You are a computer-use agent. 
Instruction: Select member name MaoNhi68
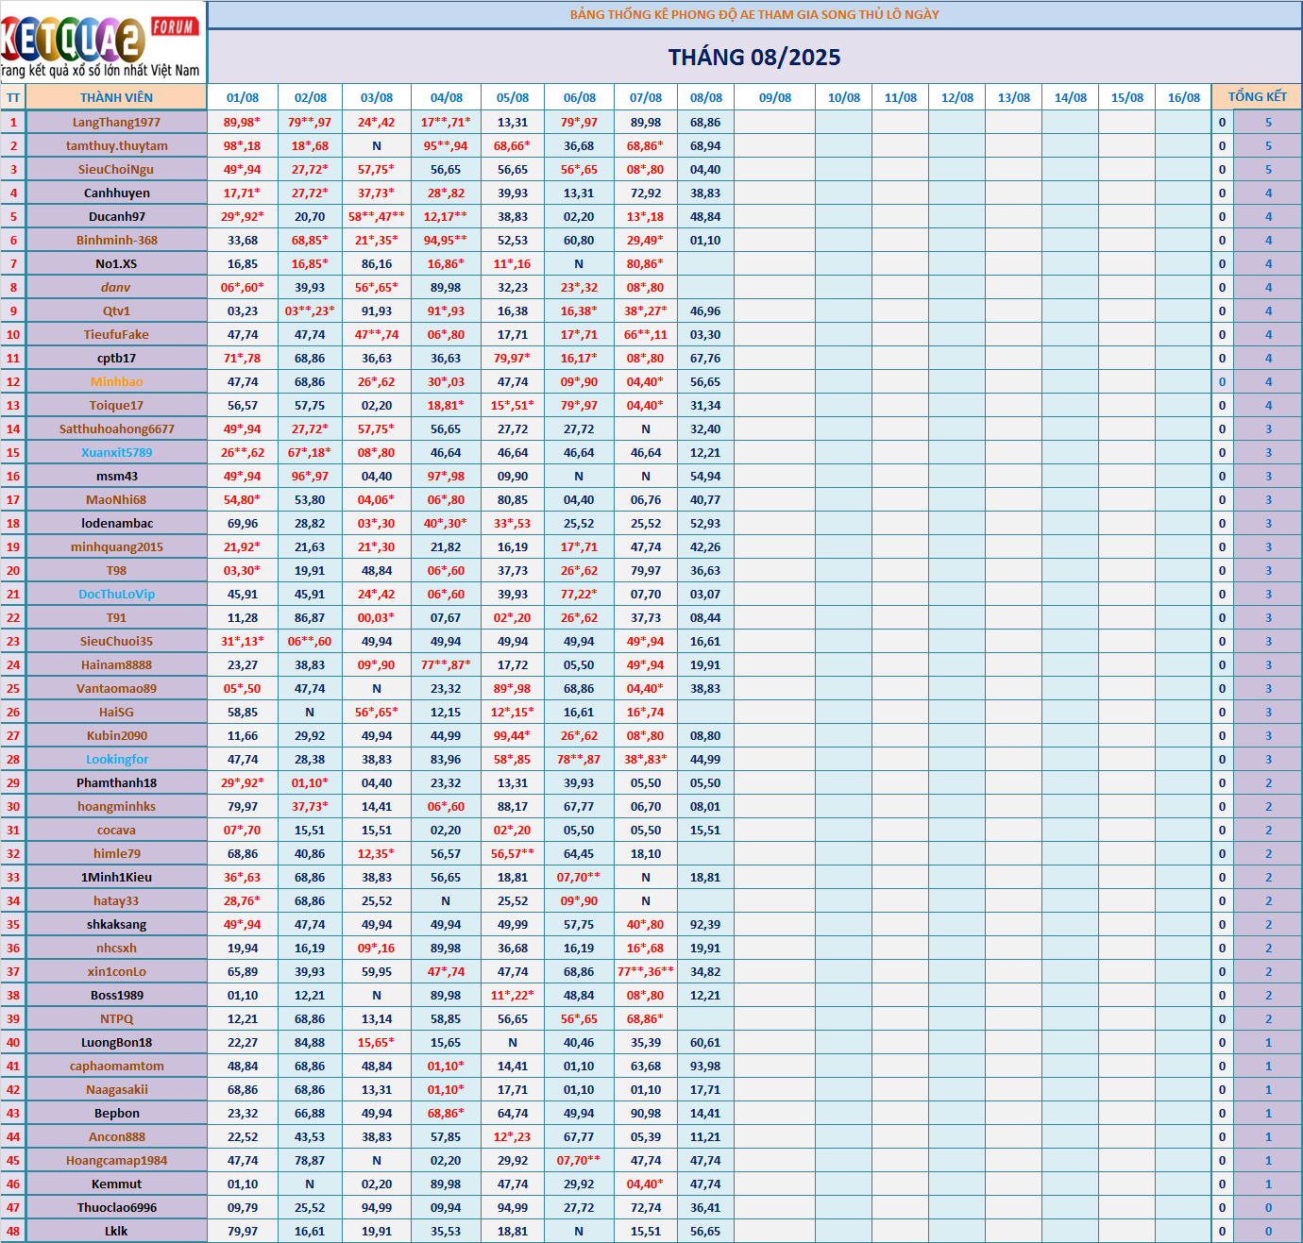116,499
